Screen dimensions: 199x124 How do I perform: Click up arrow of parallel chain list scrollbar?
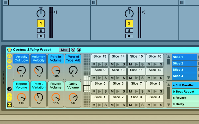coord(168,85)
